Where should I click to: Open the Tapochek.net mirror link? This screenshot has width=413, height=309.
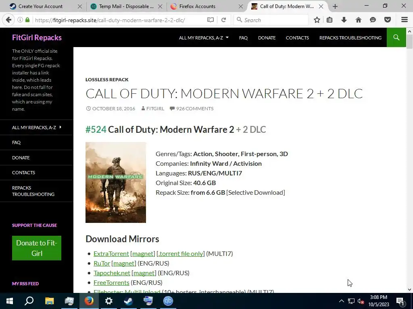pos(112,273)
